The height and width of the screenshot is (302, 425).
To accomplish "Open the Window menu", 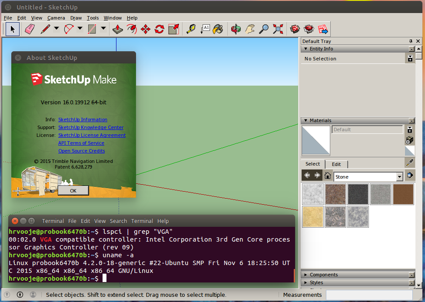I will [113, 18].
